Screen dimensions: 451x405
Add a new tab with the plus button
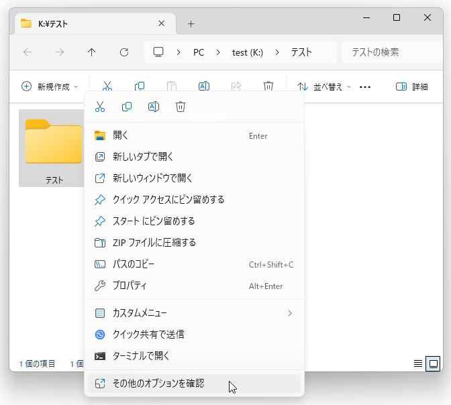(x=191, y=24)
